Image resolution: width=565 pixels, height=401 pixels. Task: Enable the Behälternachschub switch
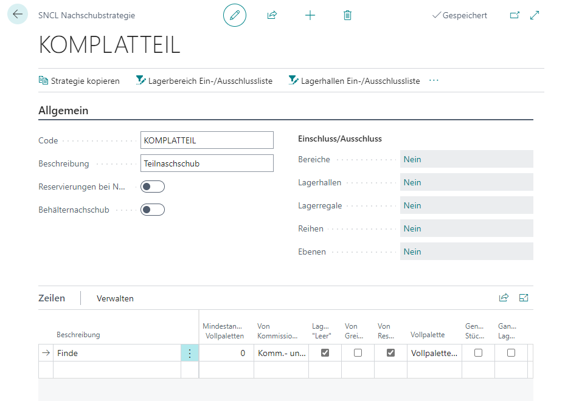pyautogui.click(x=152, y=210)
